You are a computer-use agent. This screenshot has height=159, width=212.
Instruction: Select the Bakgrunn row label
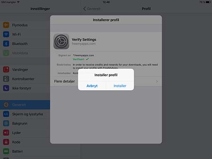click(20, 123)
